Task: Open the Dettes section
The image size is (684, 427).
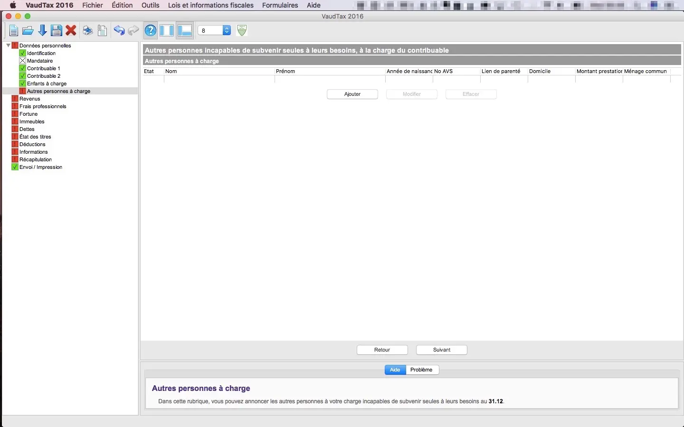Action: [x=27, y=129]
